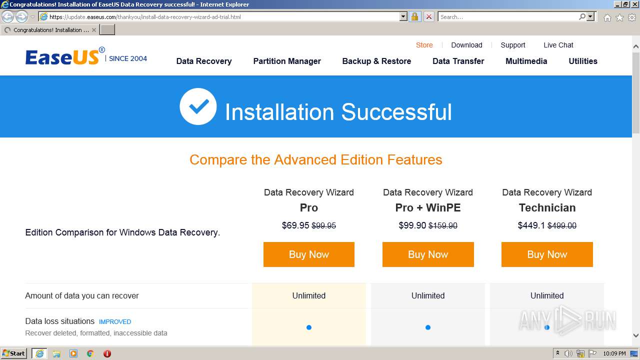640x360 pixels.
Task: Click Unlimited in the Pro column
Action: [309, 295]
